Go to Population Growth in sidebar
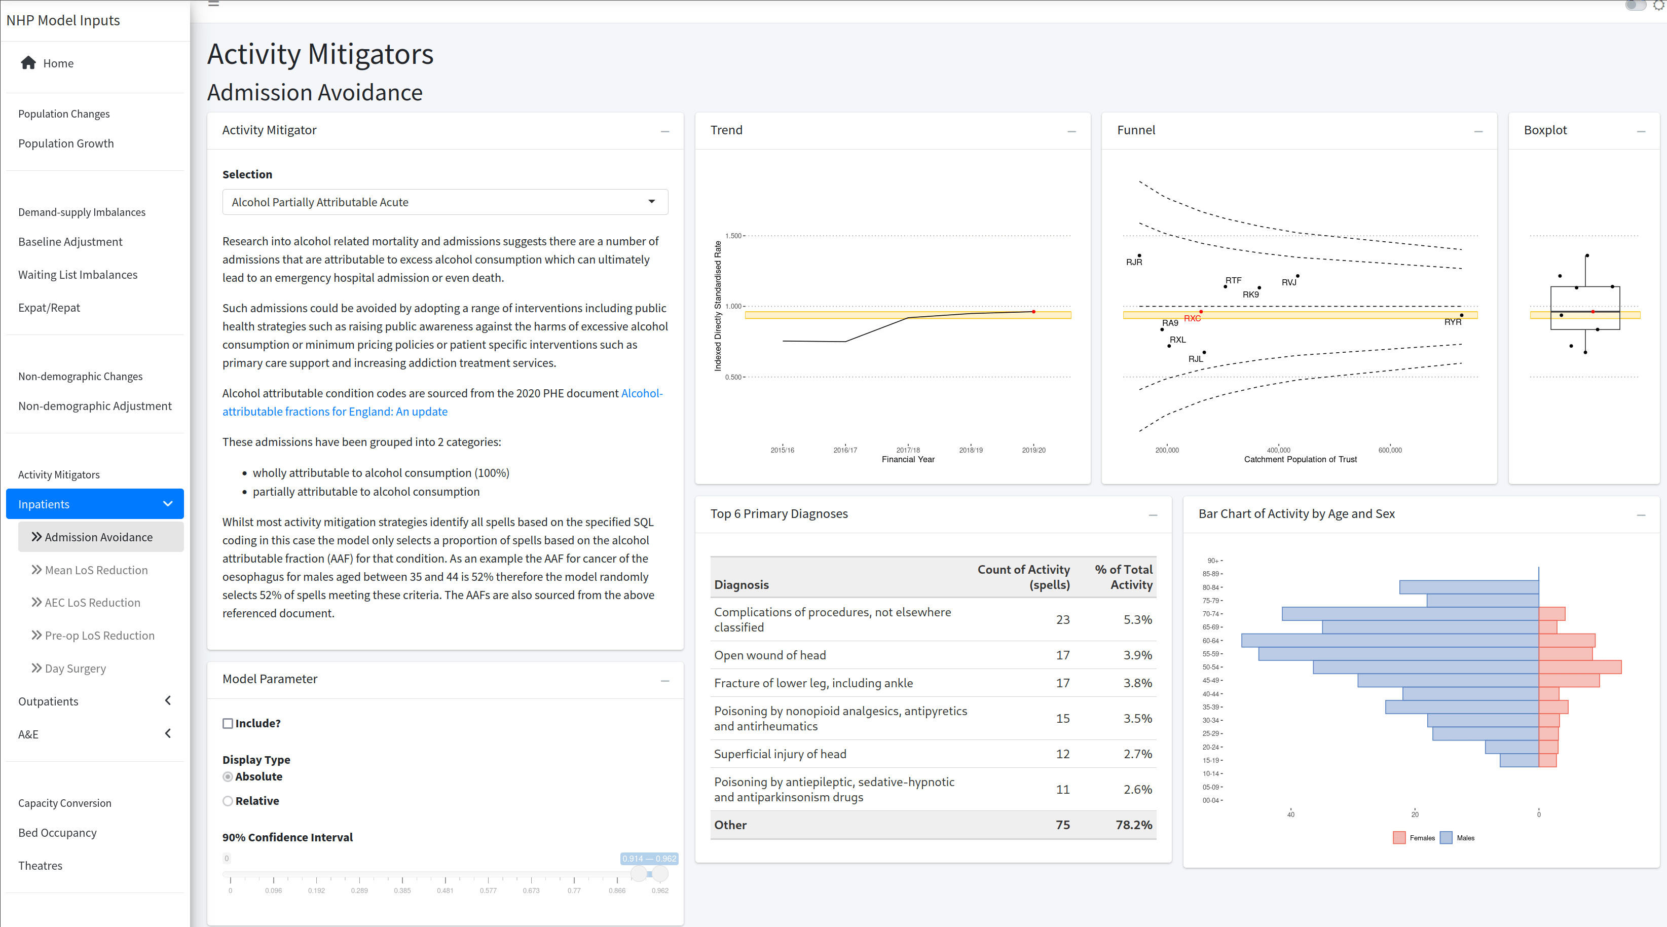The width and height of the screenshot is (1667, 927). [66, 143]
